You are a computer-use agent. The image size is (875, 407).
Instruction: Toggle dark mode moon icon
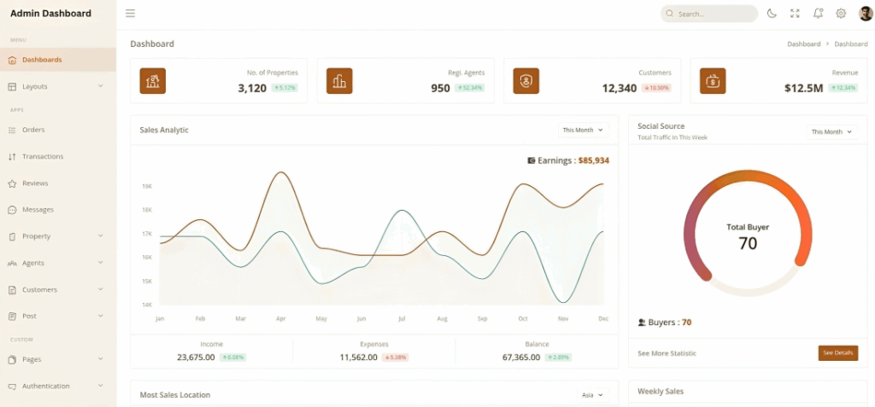coord(772,14)
